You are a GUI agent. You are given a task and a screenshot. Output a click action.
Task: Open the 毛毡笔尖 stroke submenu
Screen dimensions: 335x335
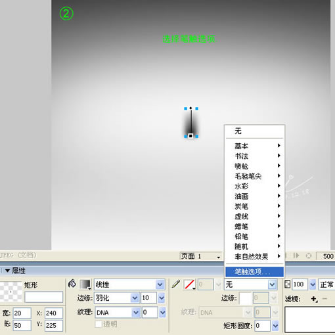(x=254, y=176)
